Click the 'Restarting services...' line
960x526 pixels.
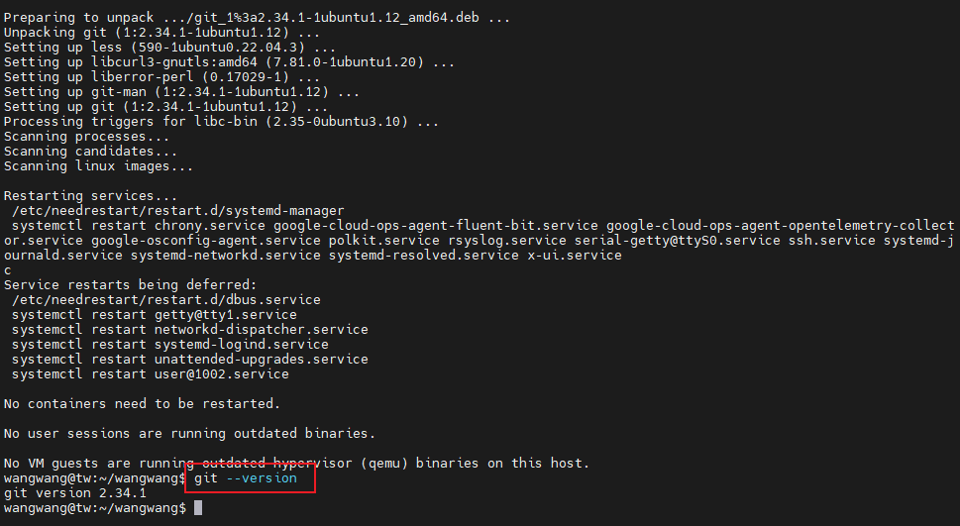tap(90, 196)
